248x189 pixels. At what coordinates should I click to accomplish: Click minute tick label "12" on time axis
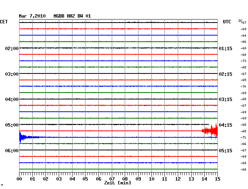(178, 179)
